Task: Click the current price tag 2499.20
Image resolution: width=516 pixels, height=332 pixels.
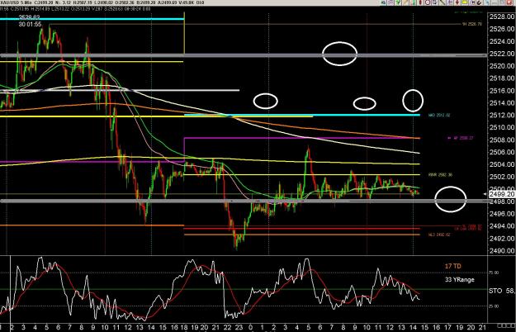Action: [501, 194]
